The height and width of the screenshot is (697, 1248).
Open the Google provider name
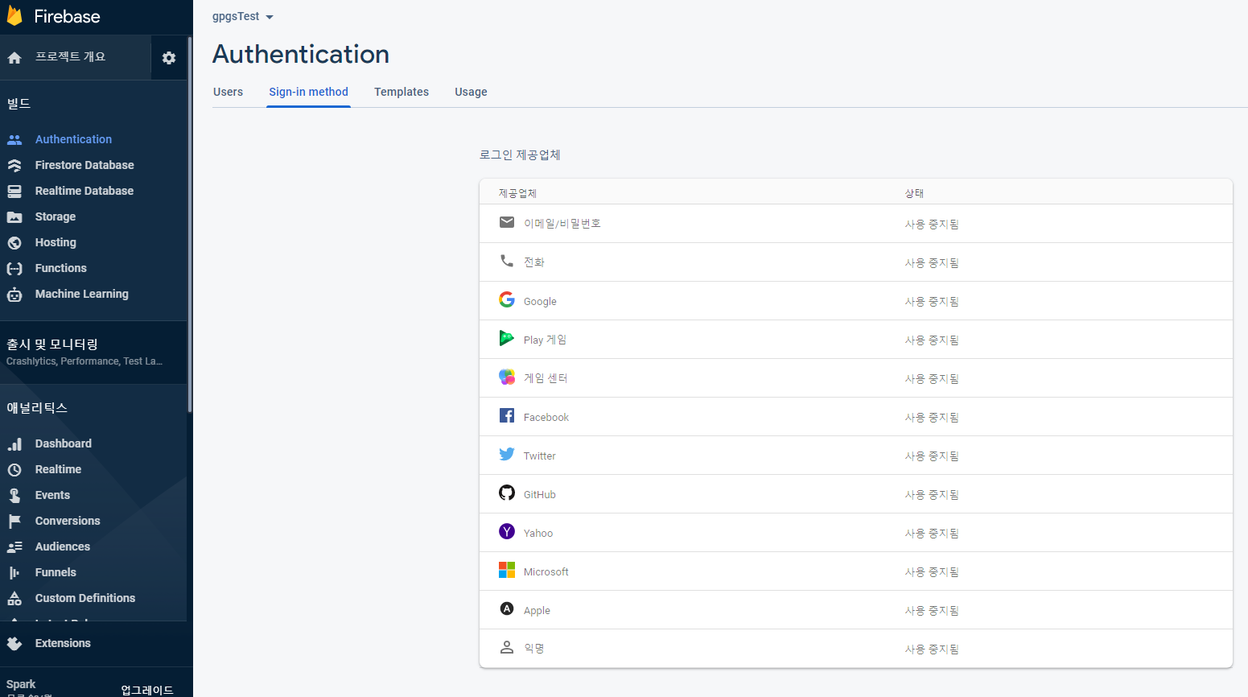(540, 301)
